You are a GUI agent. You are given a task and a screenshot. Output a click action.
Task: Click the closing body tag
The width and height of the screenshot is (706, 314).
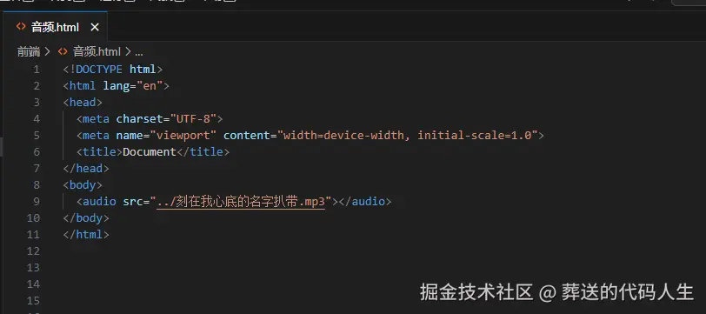86,218
